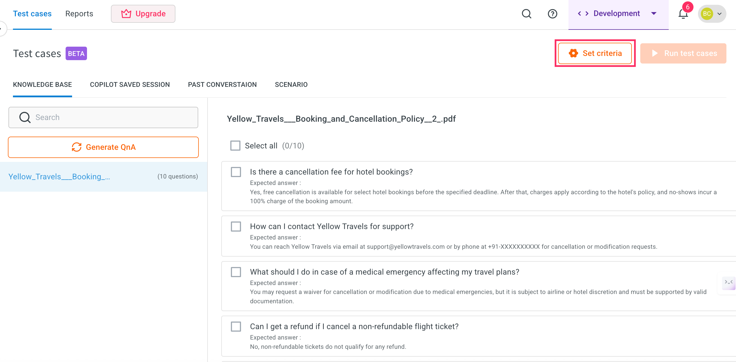Check the hotel cancellation fee question

tap(236, 172)
